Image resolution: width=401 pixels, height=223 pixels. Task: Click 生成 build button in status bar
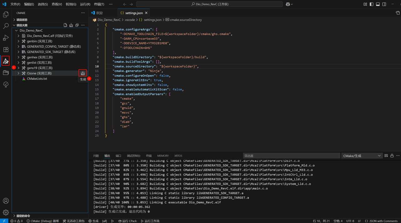(x=93, y=221)
